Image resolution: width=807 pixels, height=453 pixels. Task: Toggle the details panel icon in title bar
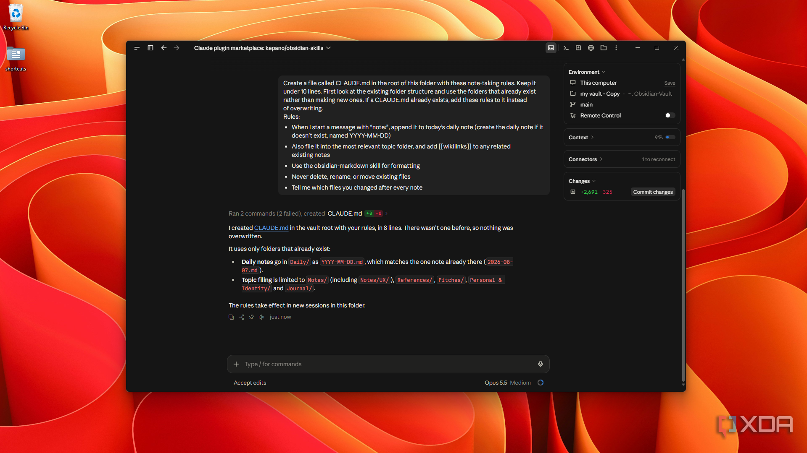[x=551, y=48]
